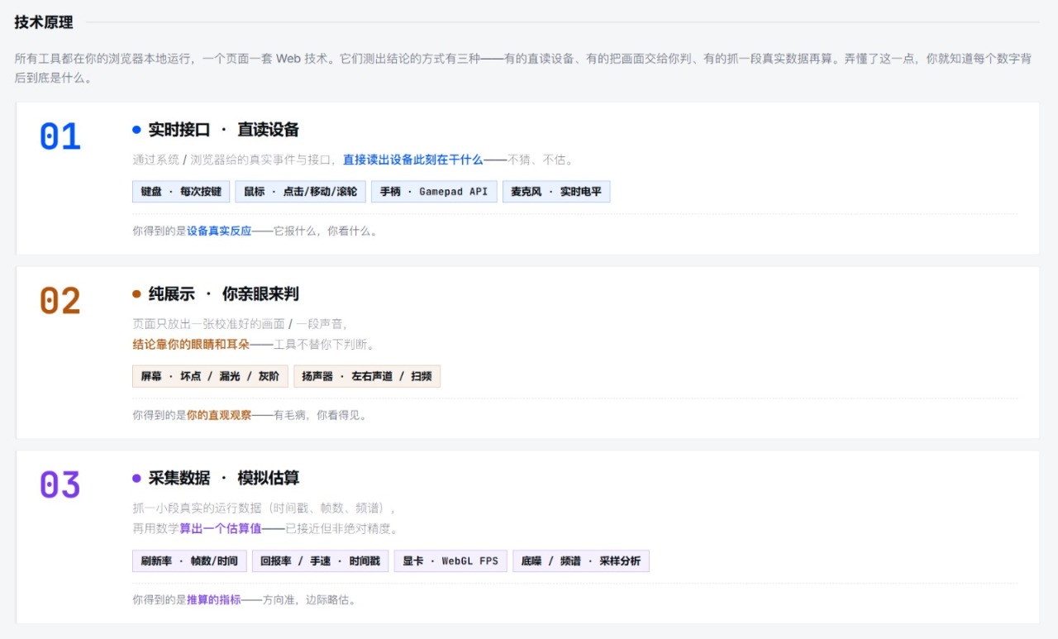Click highlighted text 结论靠你的眼睛和耳朵
The image size is (1058, 639).
tap(191, 344)
